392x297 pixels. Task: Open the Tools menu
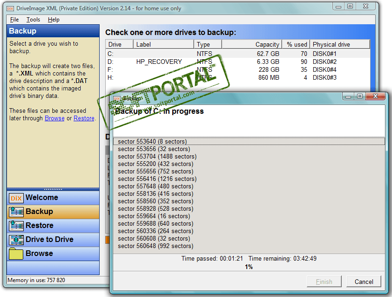pyautogui.click(x=33, y=20)
